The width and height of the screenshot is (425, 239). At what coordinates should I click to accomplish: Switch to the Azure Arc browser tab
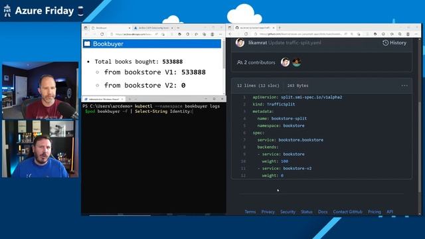tap(153, 28)
